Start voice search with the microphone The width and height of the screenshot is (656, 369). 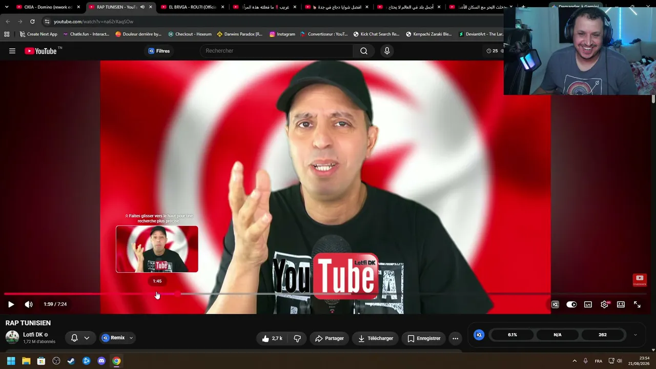[387, 51]
